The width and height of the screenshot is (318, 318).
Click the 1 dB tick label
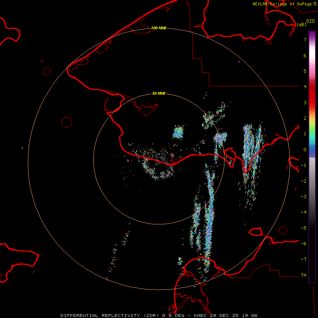click(305, 134)
